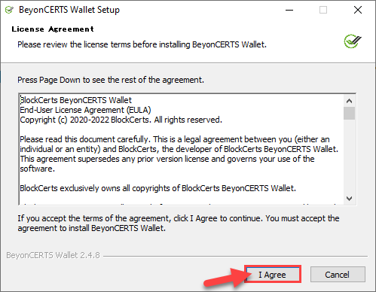
Task: Click 'If you accept the terms' instruction text
Action: click(x=179, y=223)
